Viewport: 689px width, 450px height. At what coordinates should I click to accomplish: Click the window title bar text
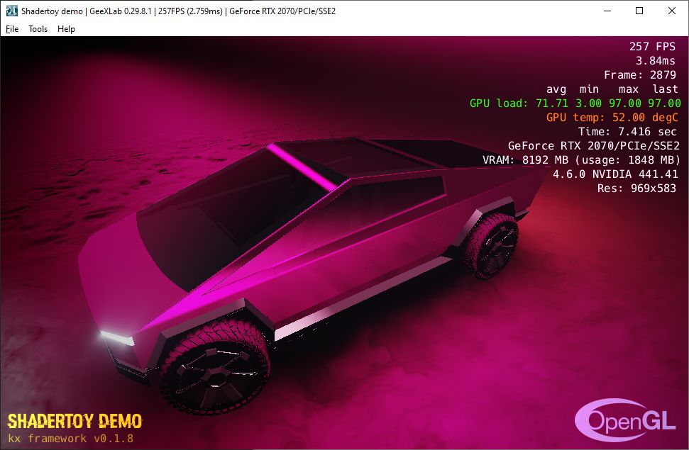[x=178, y=11]
